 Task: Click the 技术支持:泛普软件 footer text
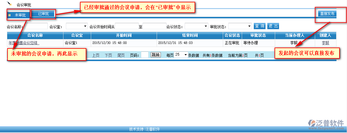[145, 129]
